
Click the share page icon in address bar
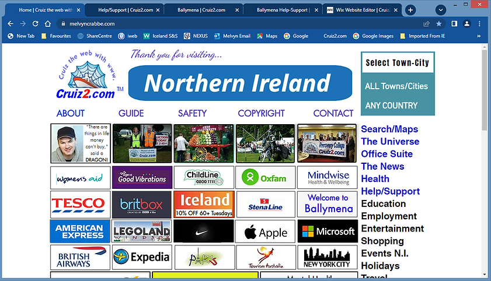pos(426,24)
